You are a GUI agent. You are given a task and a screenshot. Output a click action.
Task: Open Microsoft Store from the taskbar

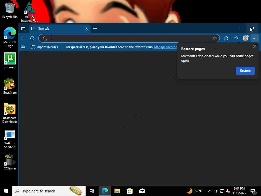(129, 191)
